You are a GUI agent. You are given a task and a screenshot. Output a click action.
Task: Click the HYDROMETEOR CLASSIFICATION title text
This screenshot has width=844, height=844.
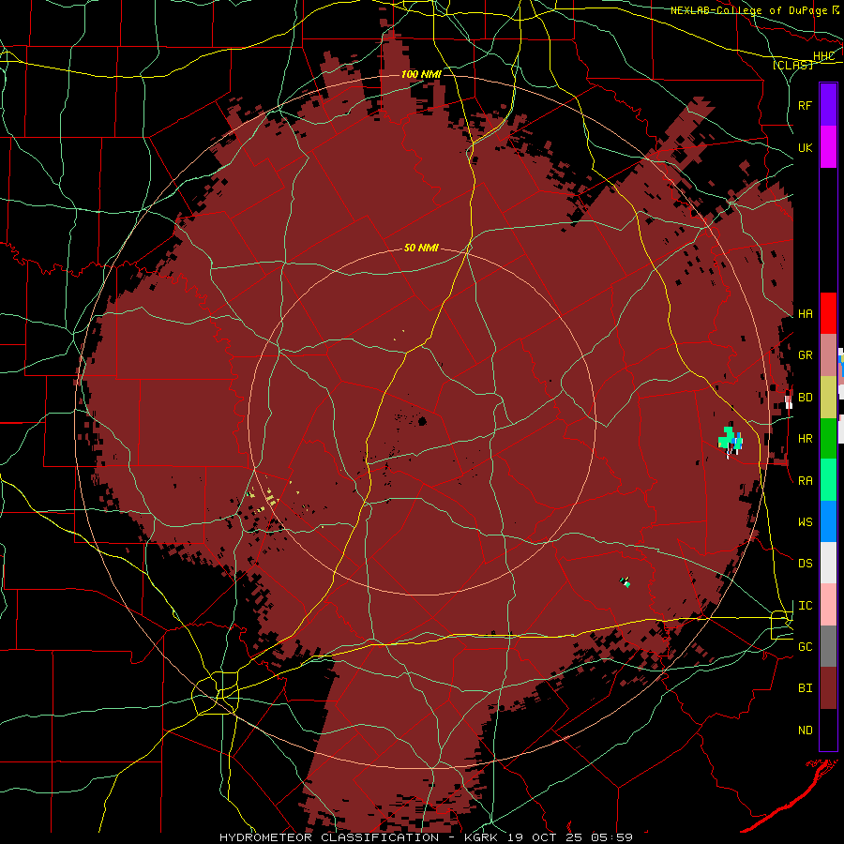pyautogui.click(x=329, y=837)
